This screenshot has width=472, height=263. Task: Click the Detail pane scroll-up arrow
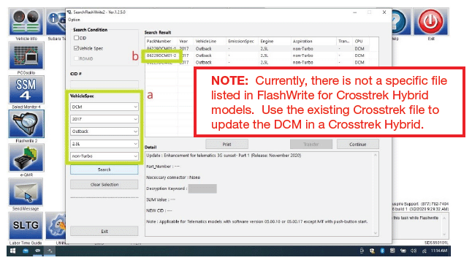(x=376, y=156)
